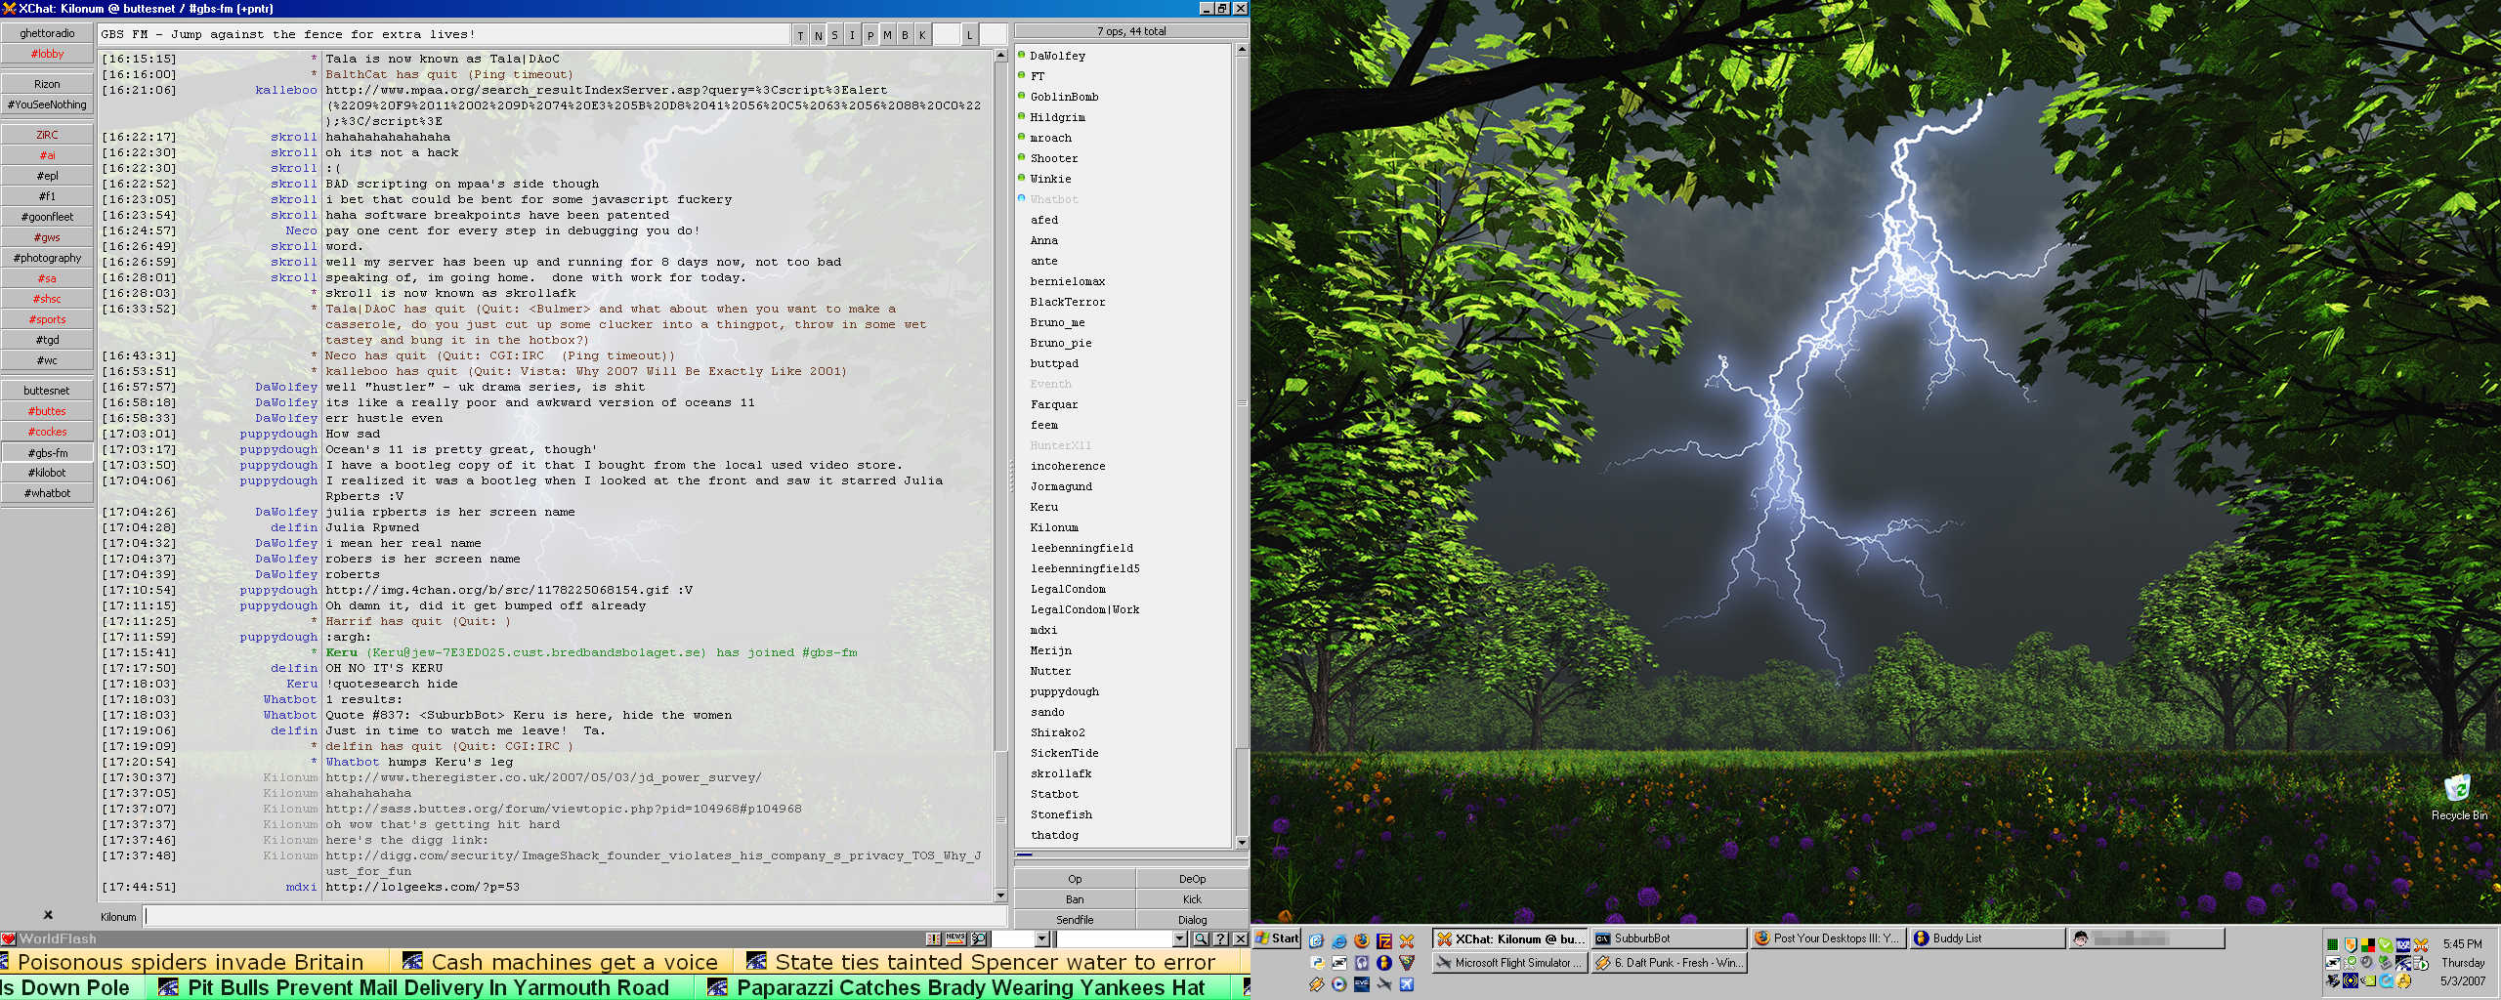Viewport: 2501px width, 1000px height.
Task: Click the WorldFlash stock search icon
Action: [x=978, y=938]
